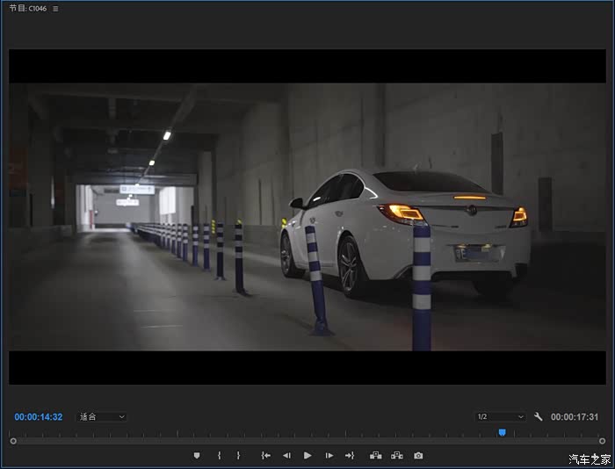This screenshot has height=469, width=615.
Task: Open the wrench settings menu
Action: point(539,416)
